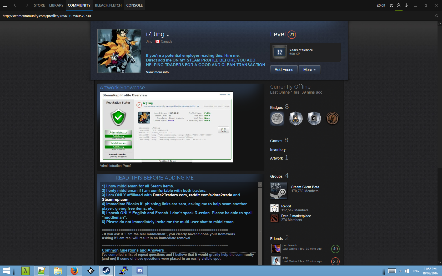This screenshot has height=276, width=442.
Task: Click the page scrollbar down arrow
Action: click(x=440, y=262)
